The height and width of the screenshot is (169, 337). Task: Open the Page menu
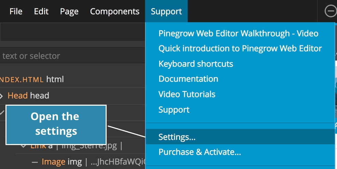69,12
